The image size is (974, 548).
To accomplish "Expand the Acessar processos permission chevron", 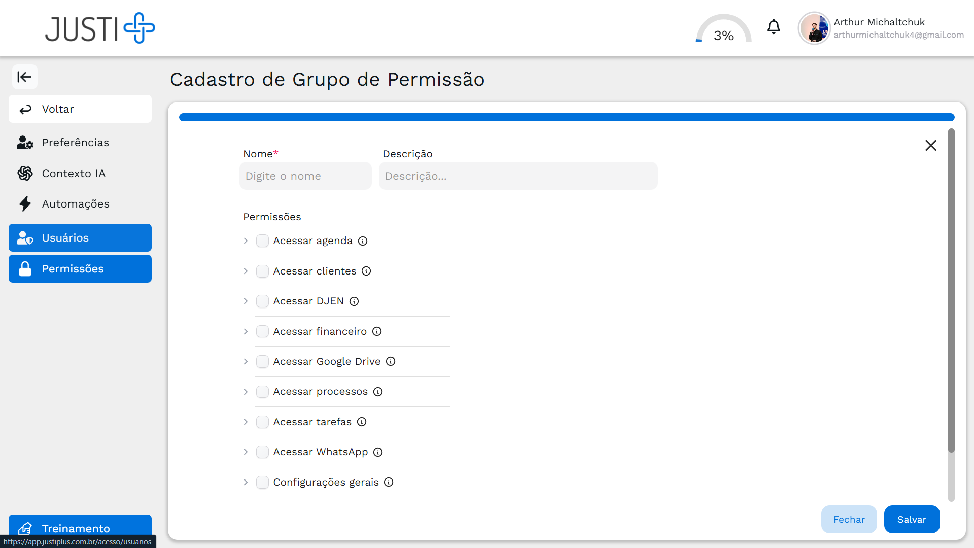I will click(x=246, y=392).
